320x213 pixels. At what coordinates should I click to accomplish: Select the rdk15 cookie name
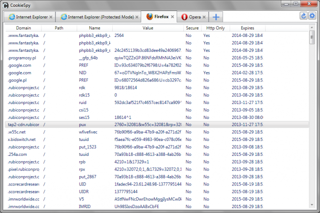(x=84, y=95)
